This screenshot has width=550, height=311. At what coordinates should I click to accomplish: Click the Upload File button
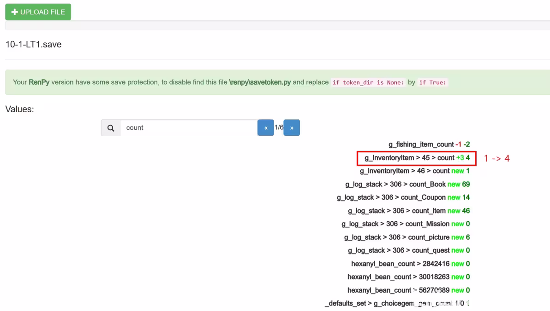pos(38,12)
